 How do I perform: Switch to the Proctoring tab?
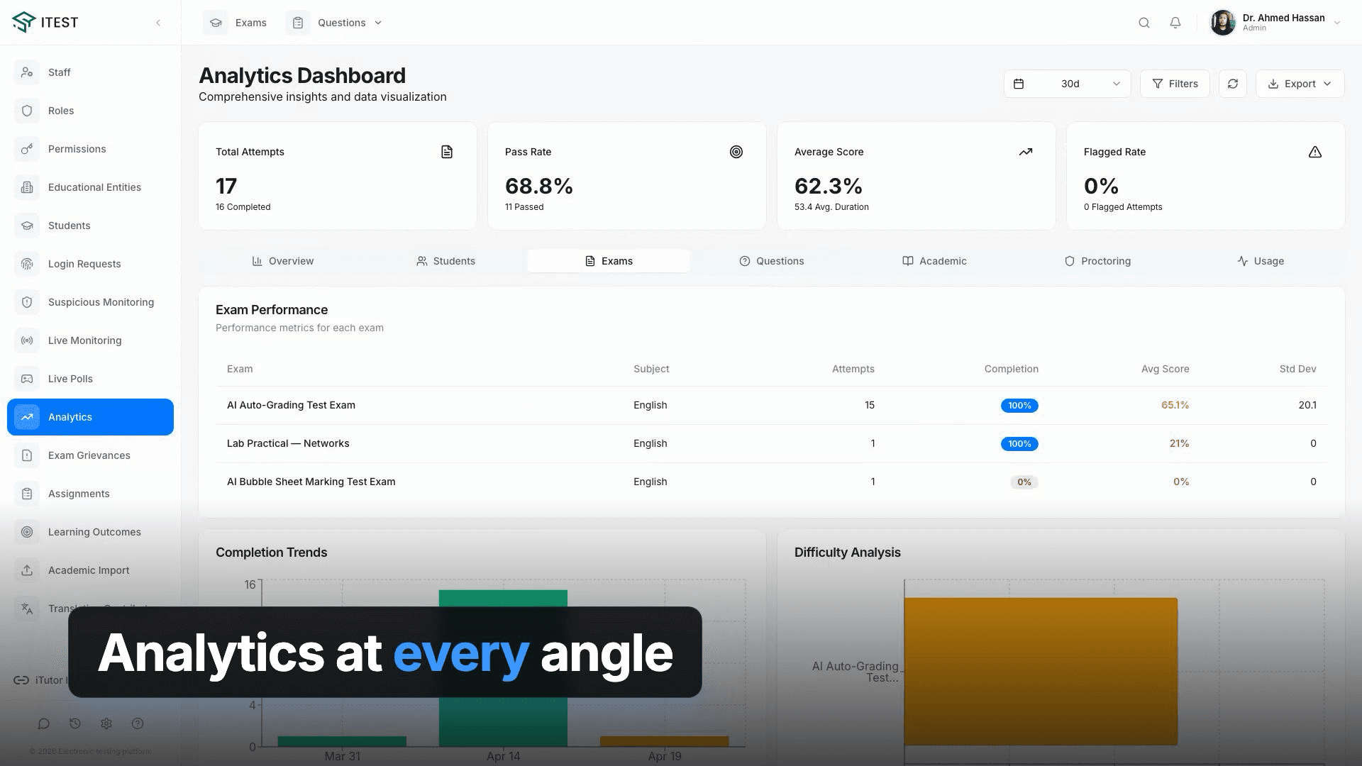(x=1097, y=261)
